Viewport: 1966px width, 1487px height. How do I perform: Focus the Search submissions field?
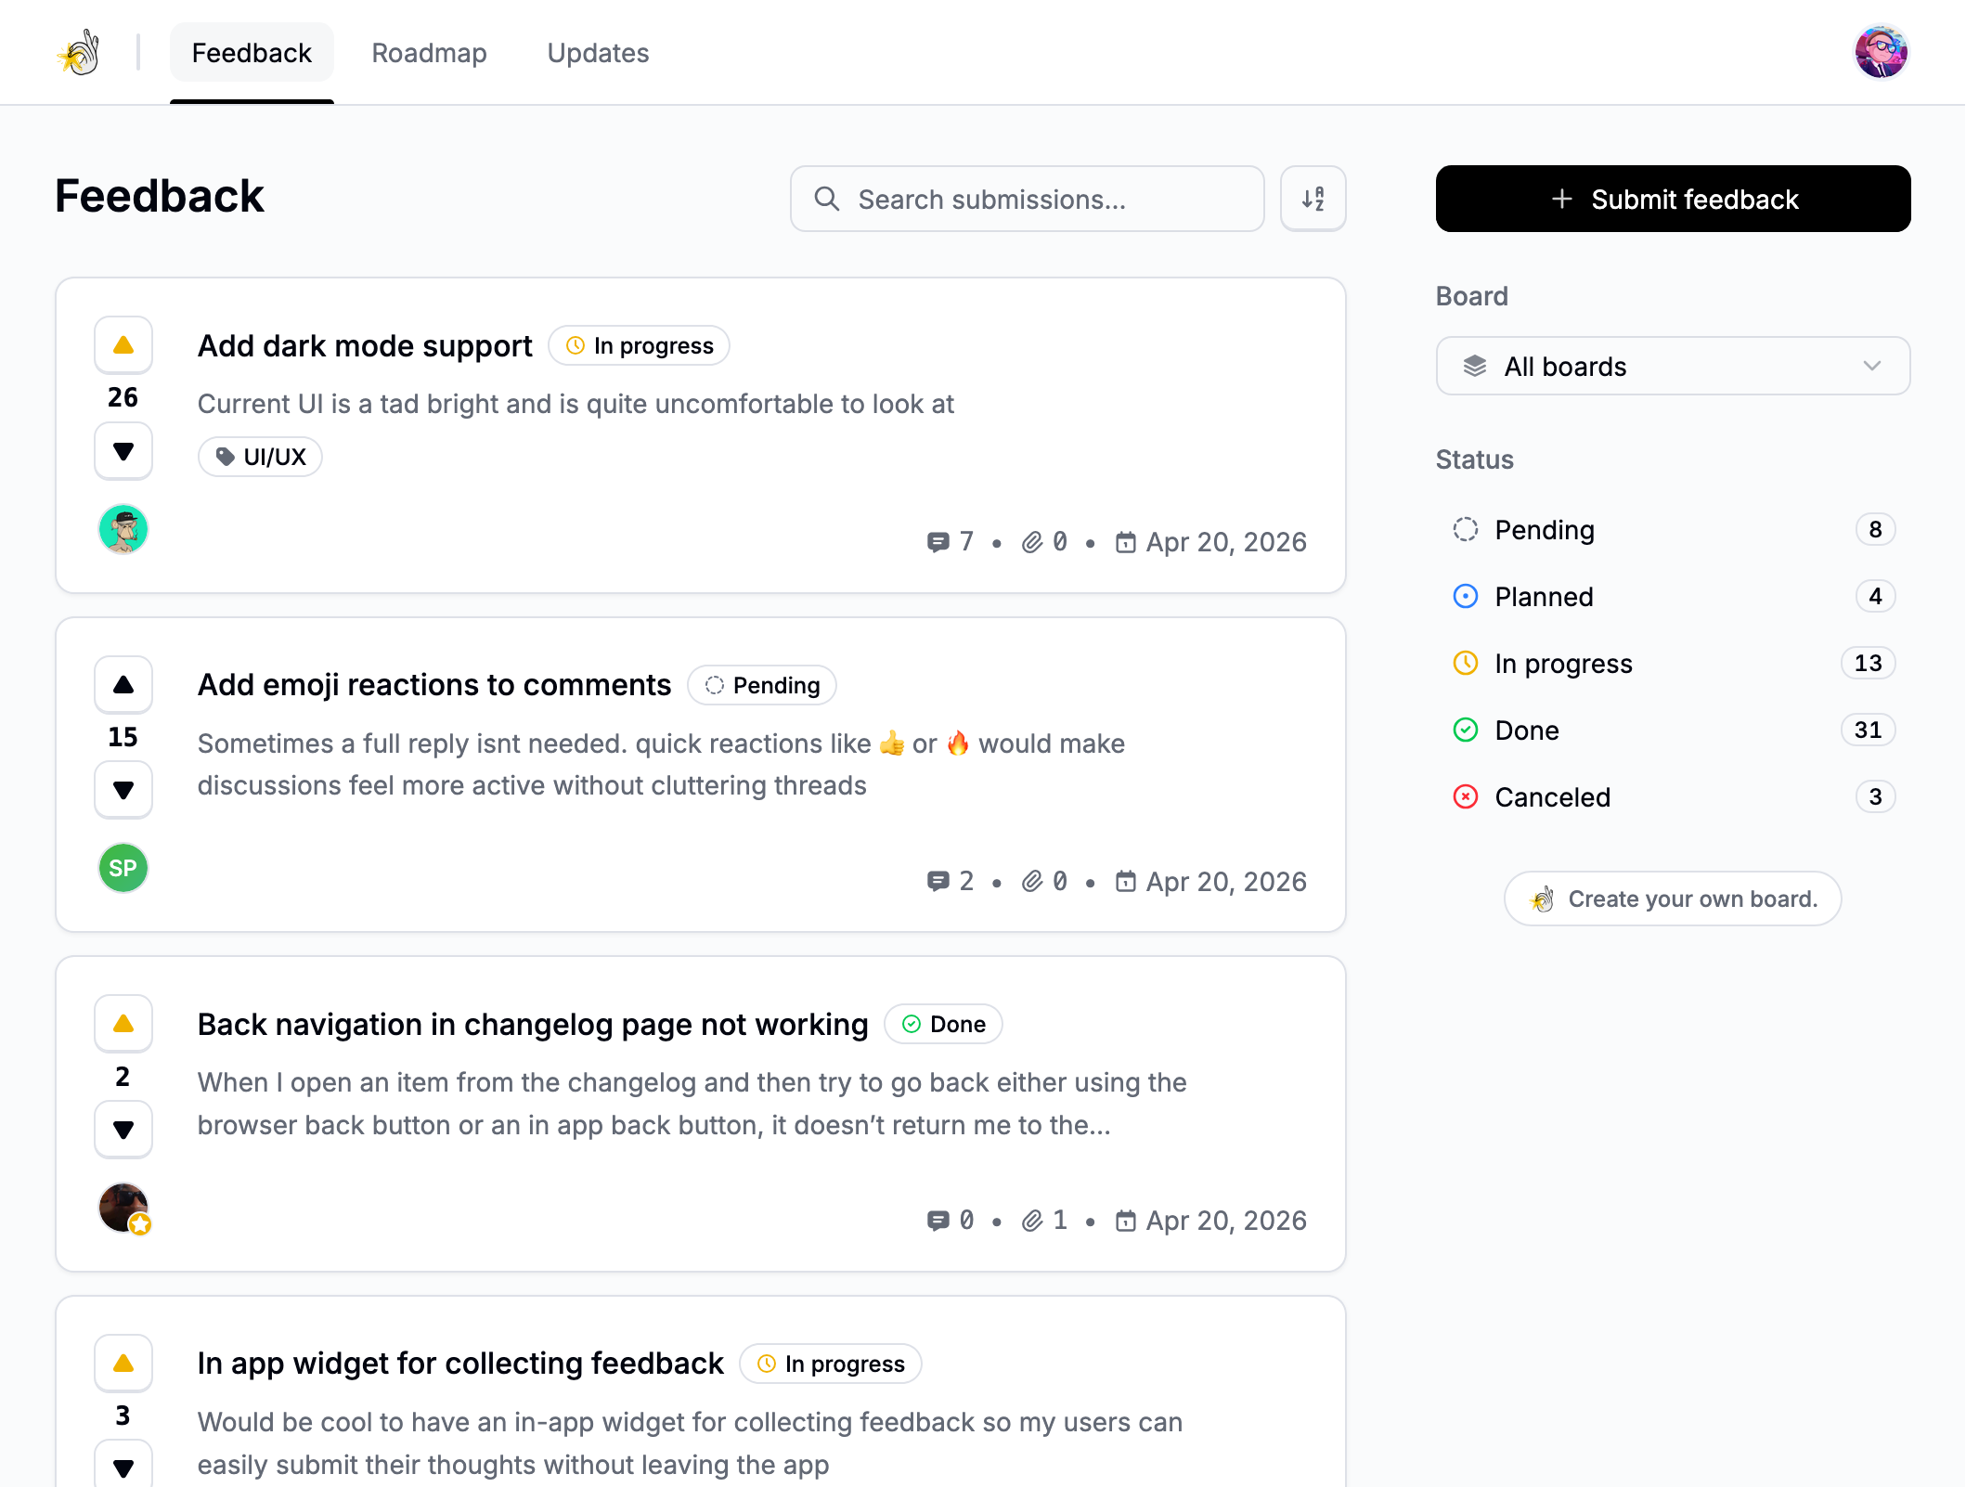tap(1027, 199)
